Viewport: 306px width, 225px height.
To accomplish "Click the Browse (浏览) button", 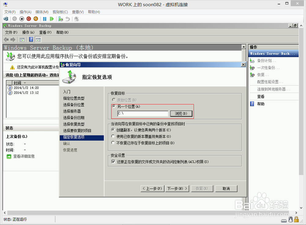I will (181, 113).
